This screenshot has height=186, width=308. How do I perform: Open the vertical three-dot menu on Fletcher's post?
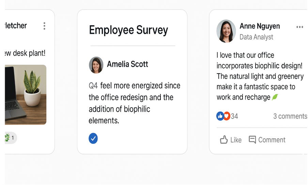[x=44, y=26]
